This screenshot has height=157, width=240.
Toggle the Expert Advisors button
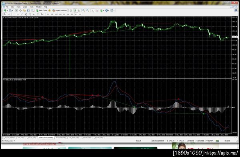click(60, 10)
